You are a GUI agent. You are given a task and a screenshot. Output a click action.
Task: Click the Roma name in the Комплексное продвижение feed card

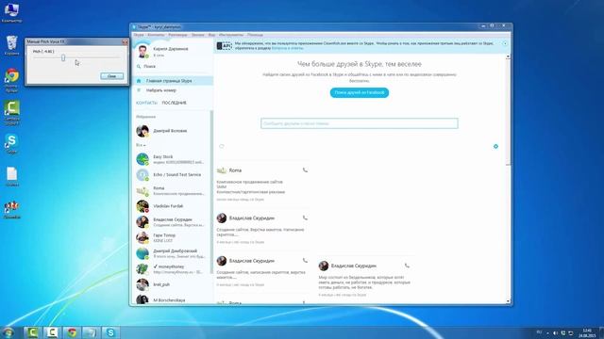(235, 170)
